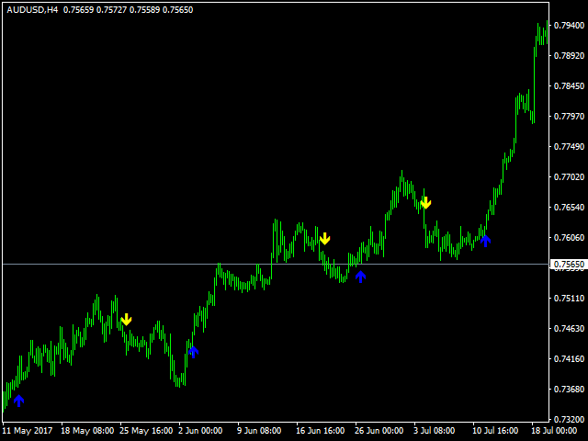
Task: Click the 11 May 2017 date label
Action: tap(28, 431)
